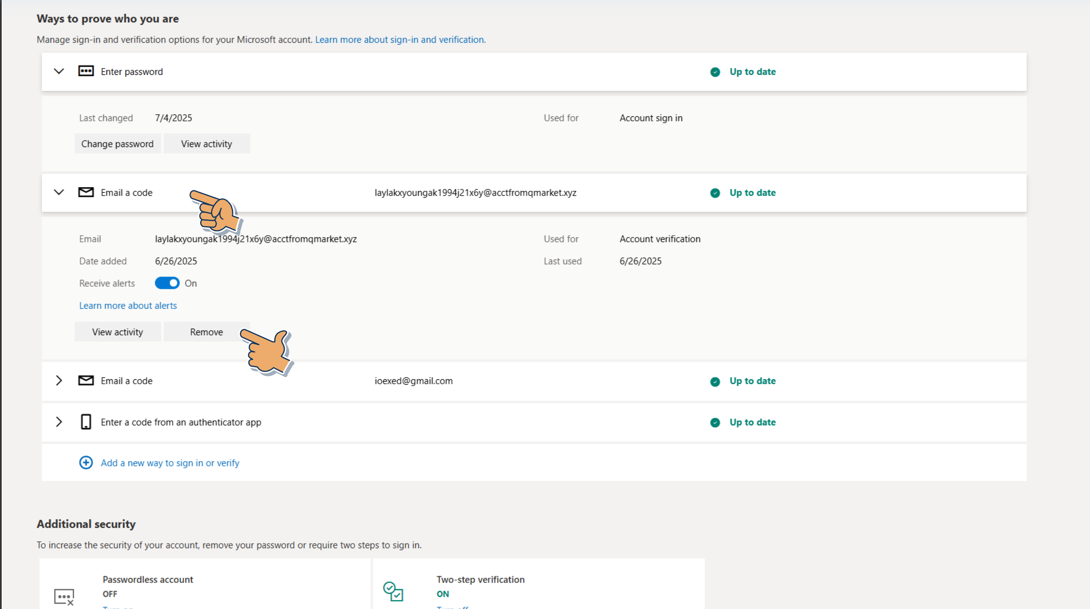Click View activity under the email section
Image resolution: width=1090 pixels, height=609 pixels.
(117, 332)
